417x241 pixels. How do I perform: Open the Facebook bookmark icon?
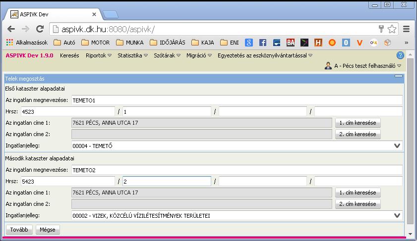[262, 43]
